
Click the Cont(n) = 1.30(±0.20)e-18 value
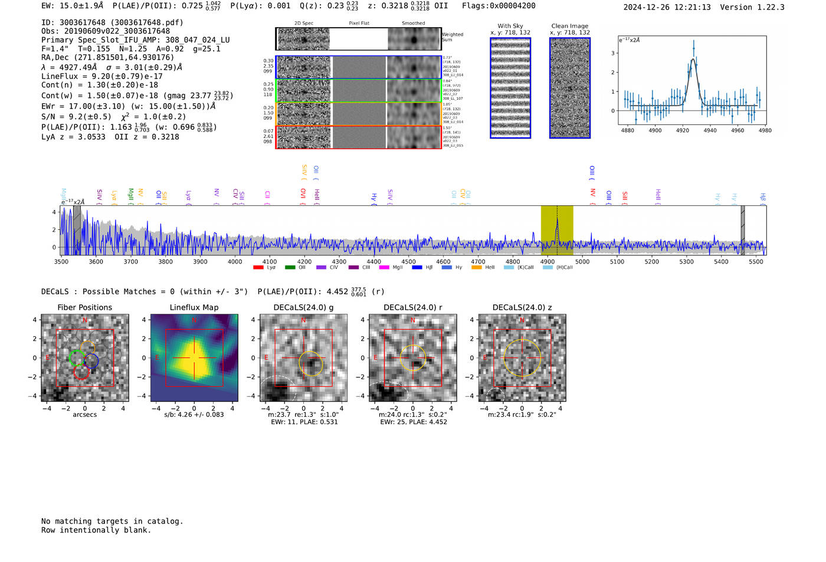click(x=100, y=85)
